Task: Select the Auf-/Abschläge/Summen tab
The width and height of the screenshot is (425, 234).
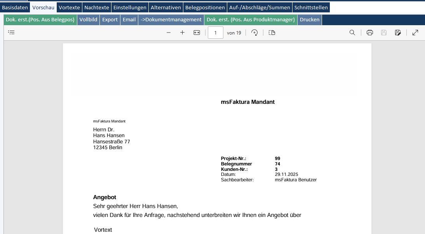Action: click(x=260, y=7)
